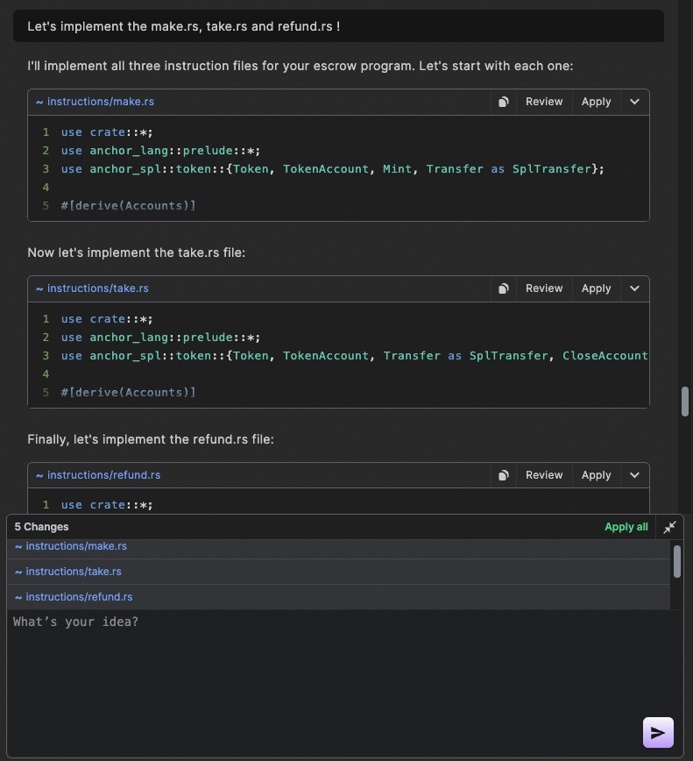Image resolution: width=693 pixels, height=761 pixels.
Task: Send the message with the arrow button
Action: (x=658, y=733)
